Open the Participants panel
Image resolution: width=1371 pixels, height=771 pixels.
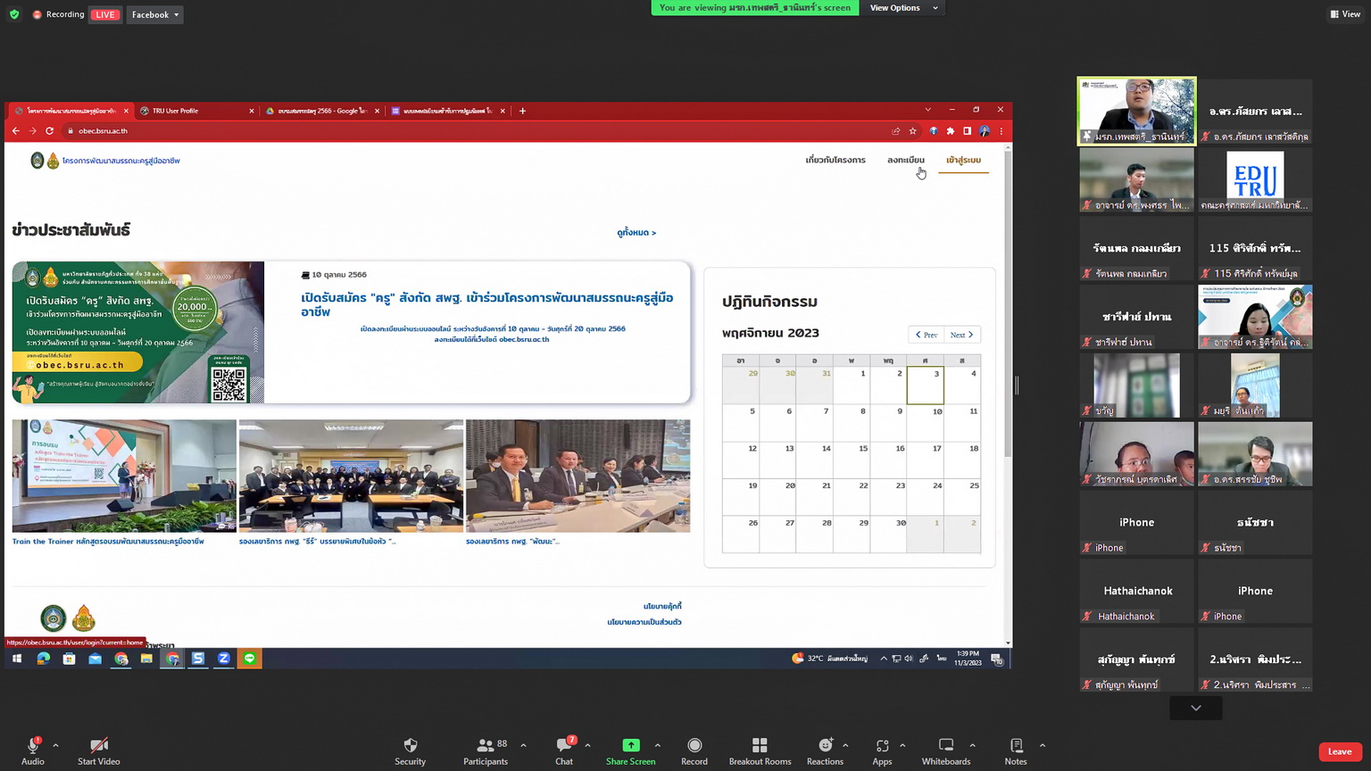pos(486,745)
